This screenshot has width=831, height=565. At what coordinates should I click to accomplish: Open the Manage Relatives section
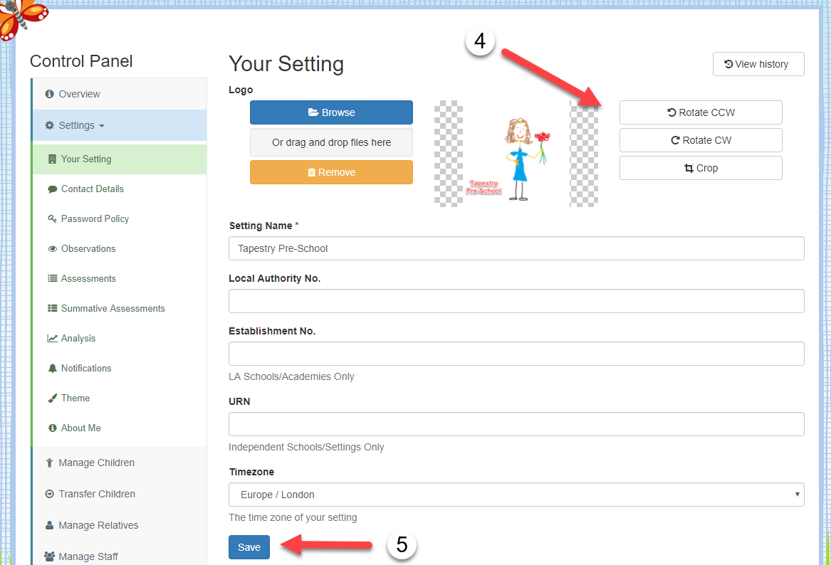click(120, 525)
